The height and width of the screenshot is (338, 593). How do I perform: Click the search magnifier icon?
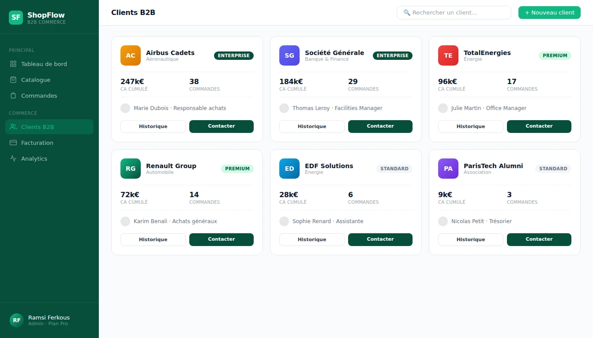click(x=407, y=13)
